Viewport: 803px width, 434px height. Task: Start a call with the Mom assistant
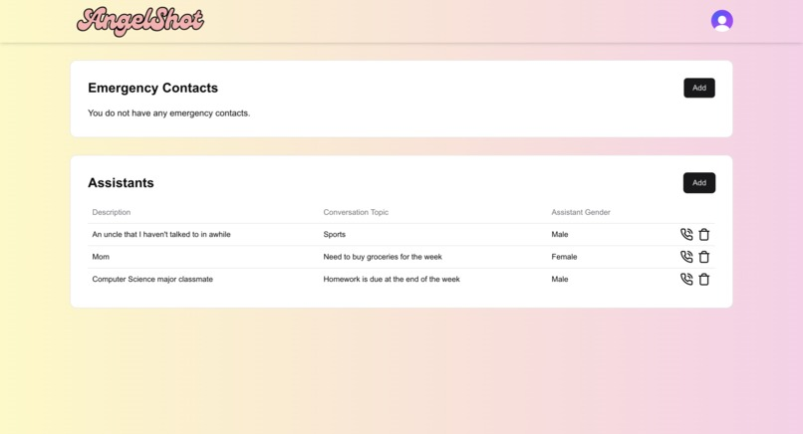pos(686,257)
